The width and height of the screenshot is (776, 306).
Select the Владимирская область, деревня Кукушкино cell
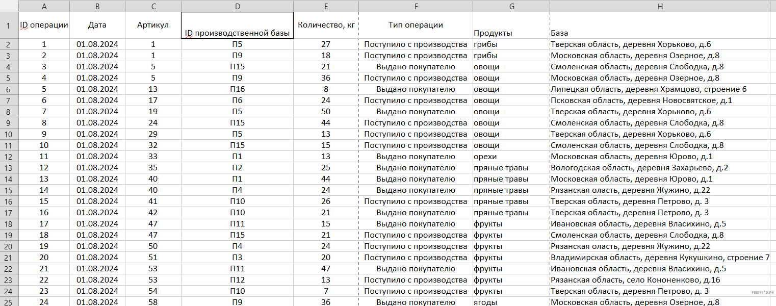tap(660, 258)
